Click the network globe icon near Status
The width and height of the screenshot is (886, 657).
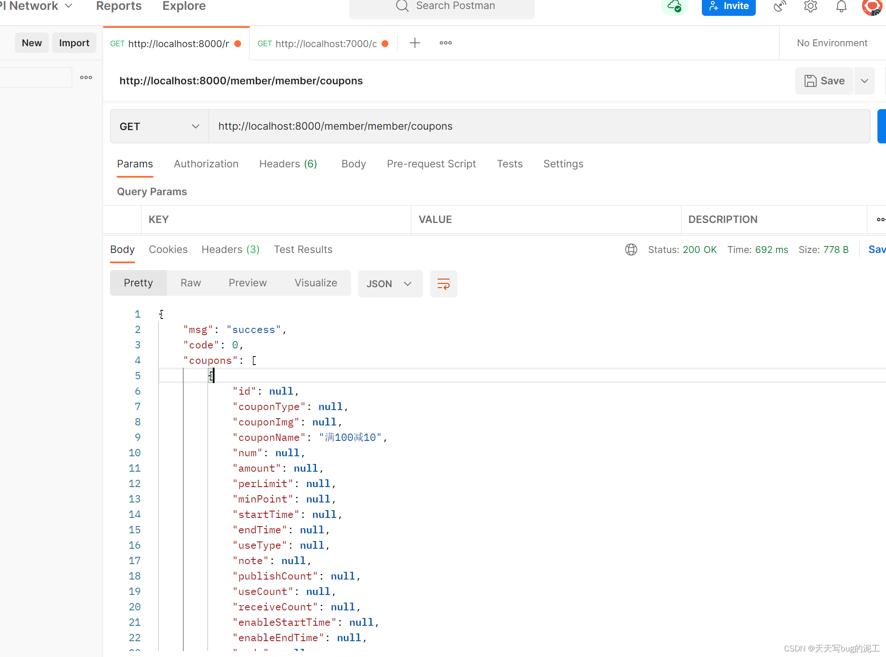tap(631, 250)
